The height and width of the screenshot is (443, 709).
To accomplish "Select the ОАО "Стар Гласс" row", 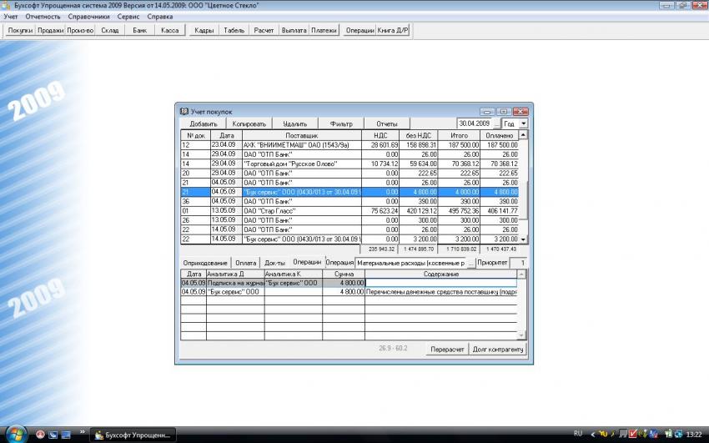I will [300, 211].
